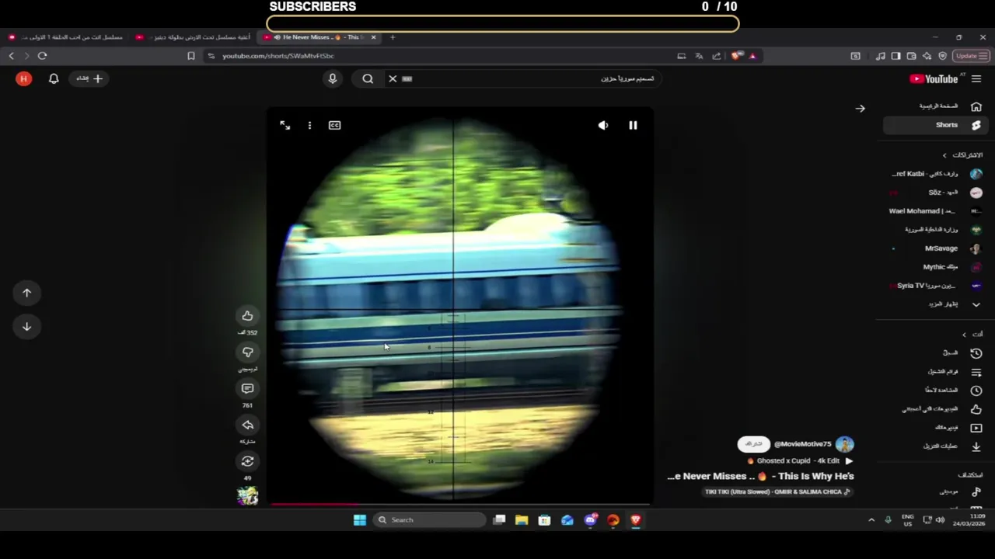995x559 pixels.
Task: Open the @MovieMotive75 channel avatar
Action: click(844, 444)
